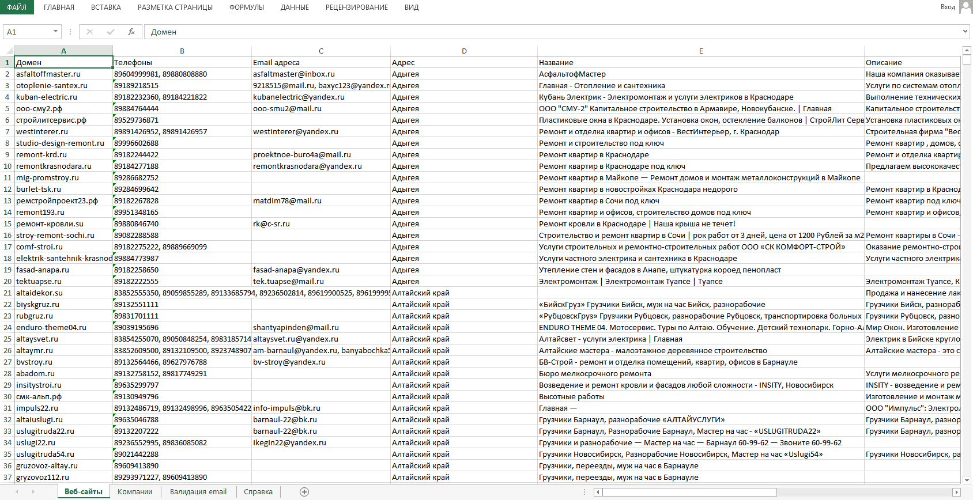Select cell with altaidekor.su domain

coord(63,293)
